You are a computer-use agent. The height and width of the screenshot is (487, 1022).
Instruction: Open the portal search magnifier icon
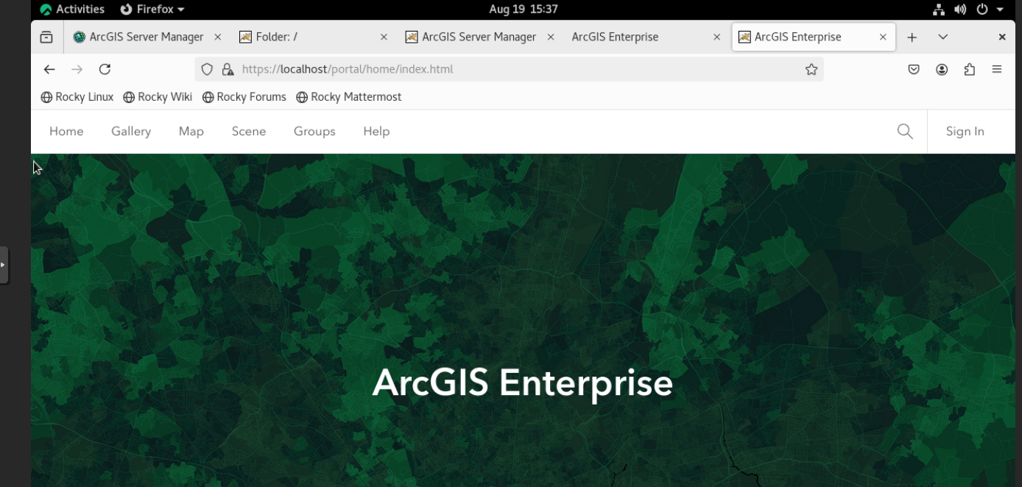pyautogui.click(x=905, y=131)
